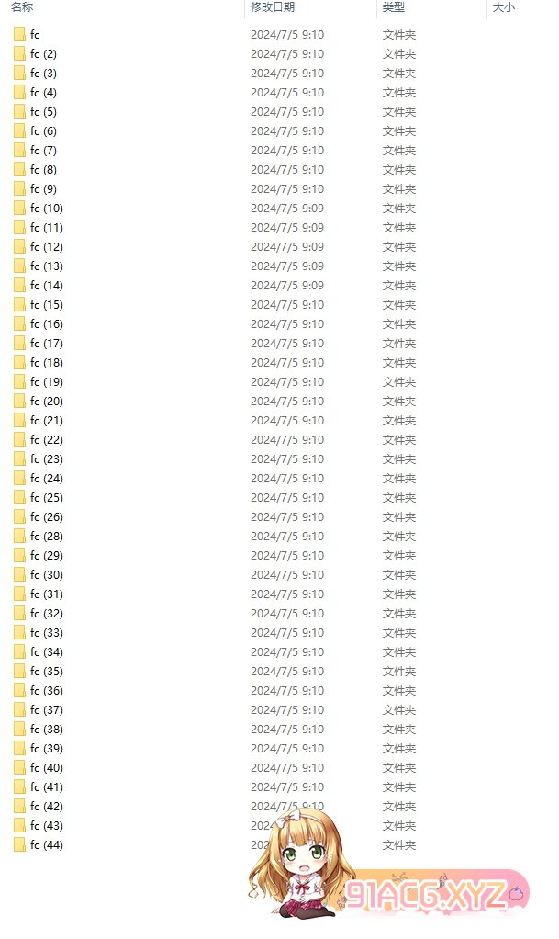Select the fc (19) folder name
Viewport: 559px width, 939px height.
click(x=47, y=381)
